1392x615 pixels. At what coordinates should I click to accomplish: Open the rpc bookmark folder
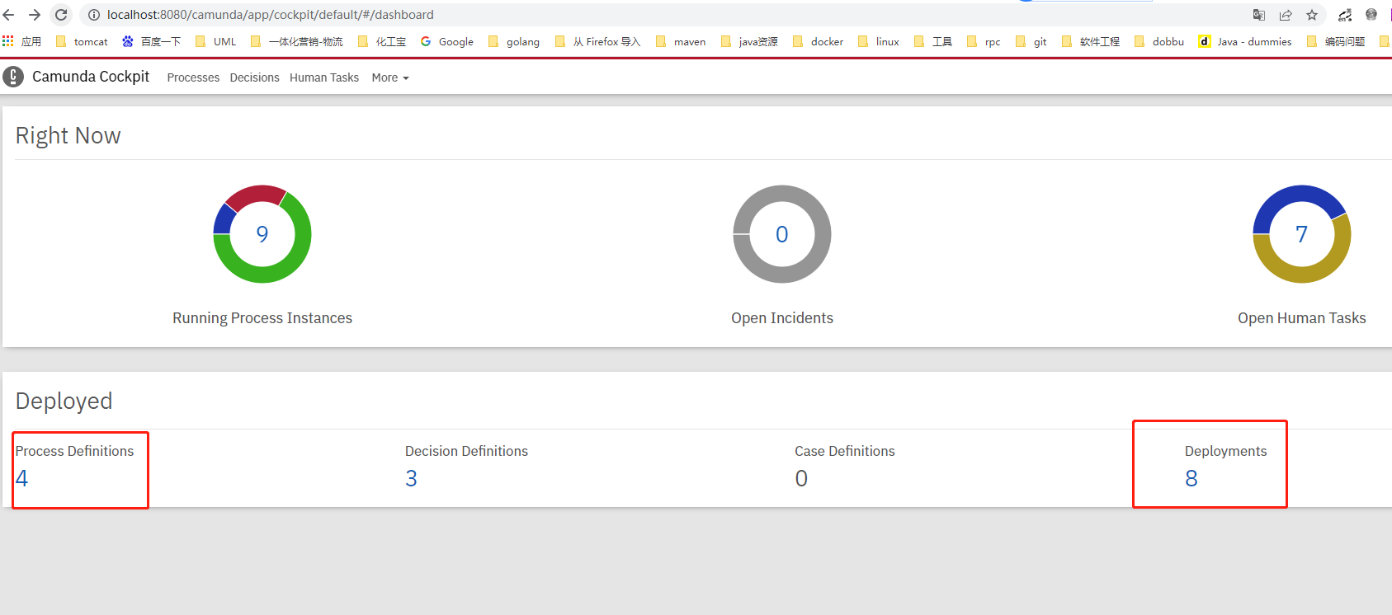coord(984,41)
